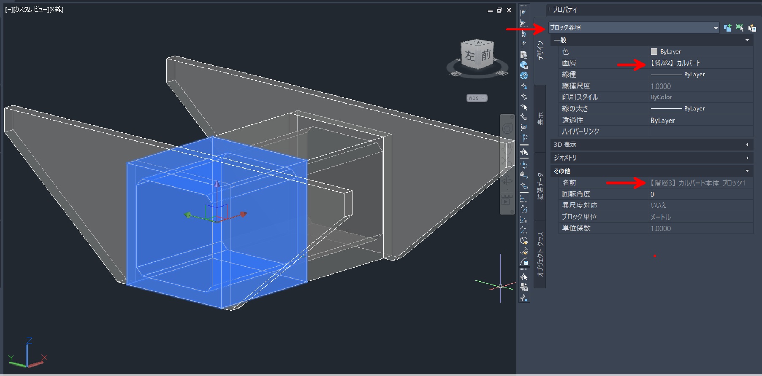This screenshot has width=762, height=376.
Task: Click the round dial toolbar icon
Action: click(524, 241)
